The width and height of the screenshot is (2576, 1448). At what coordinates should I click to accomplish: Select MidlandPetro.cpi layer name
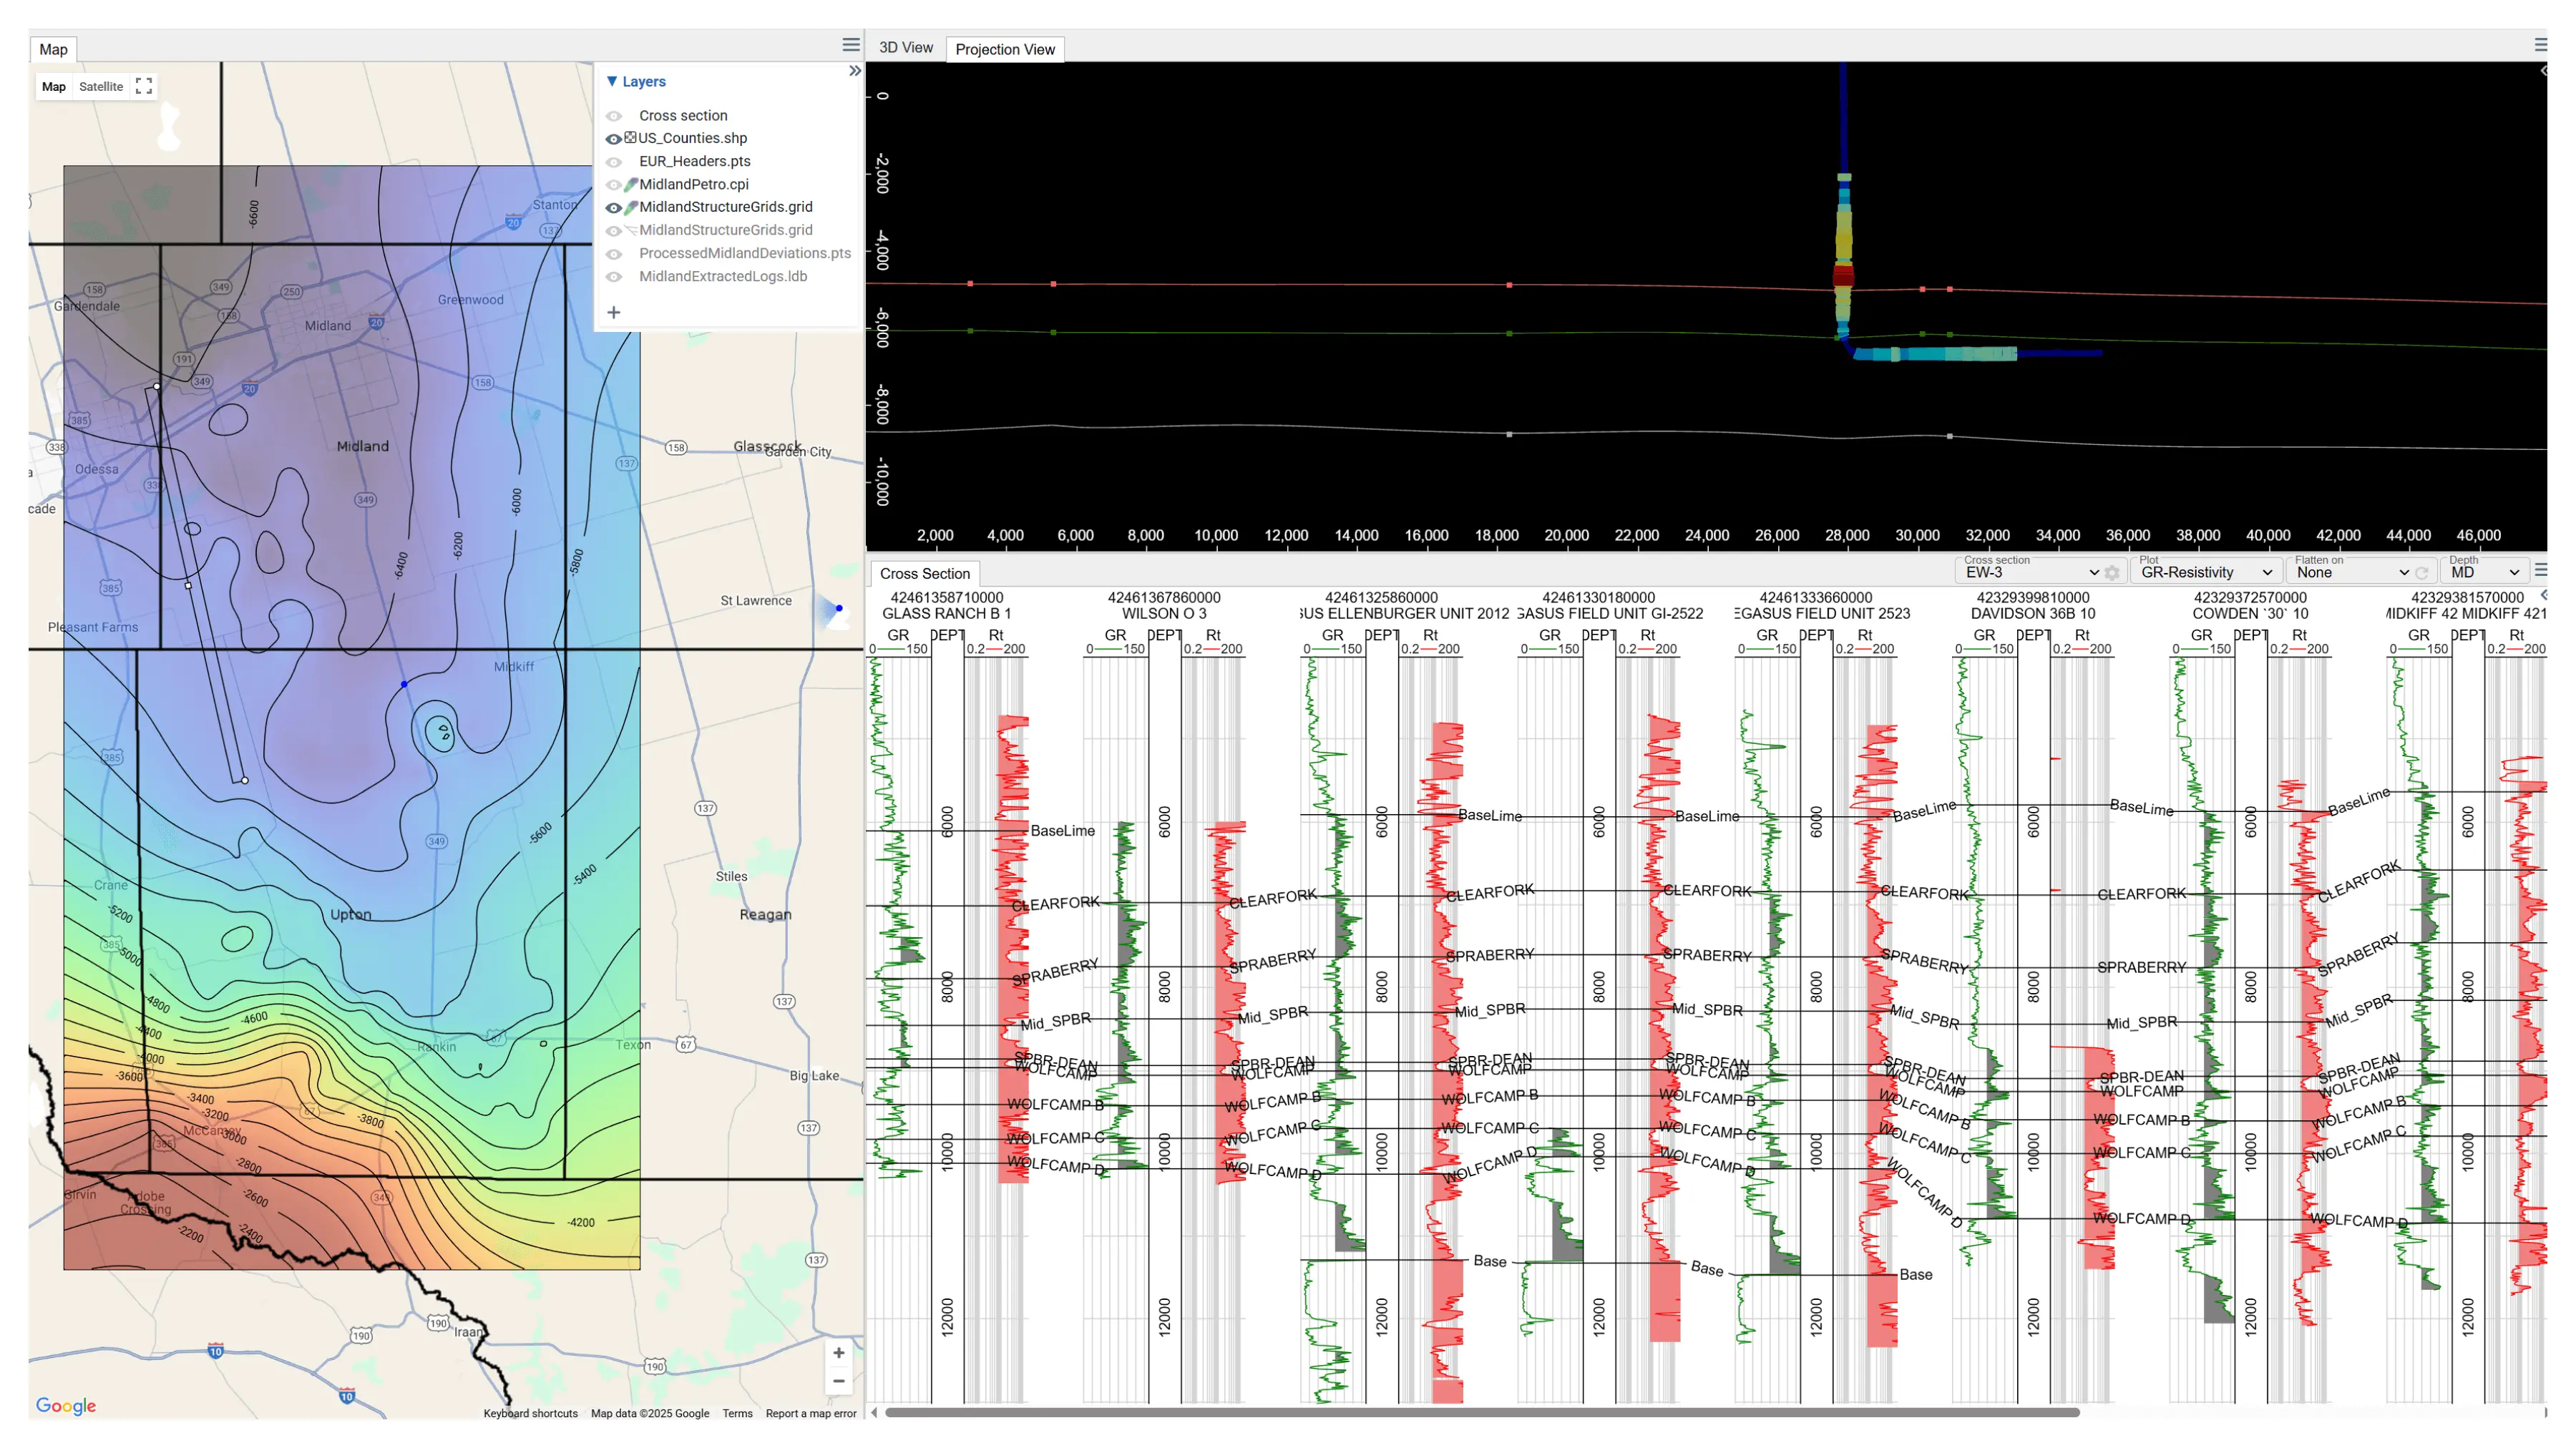pos(693,184)
